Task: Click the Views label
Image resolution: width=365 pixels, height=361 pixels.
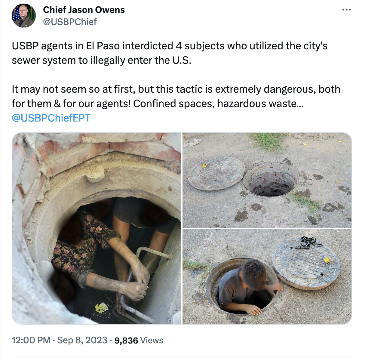Action: point(152,340)
